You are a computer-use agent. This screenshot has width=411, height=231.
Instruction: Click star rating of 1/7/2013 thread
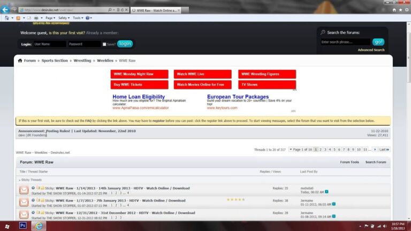(235, 199)
